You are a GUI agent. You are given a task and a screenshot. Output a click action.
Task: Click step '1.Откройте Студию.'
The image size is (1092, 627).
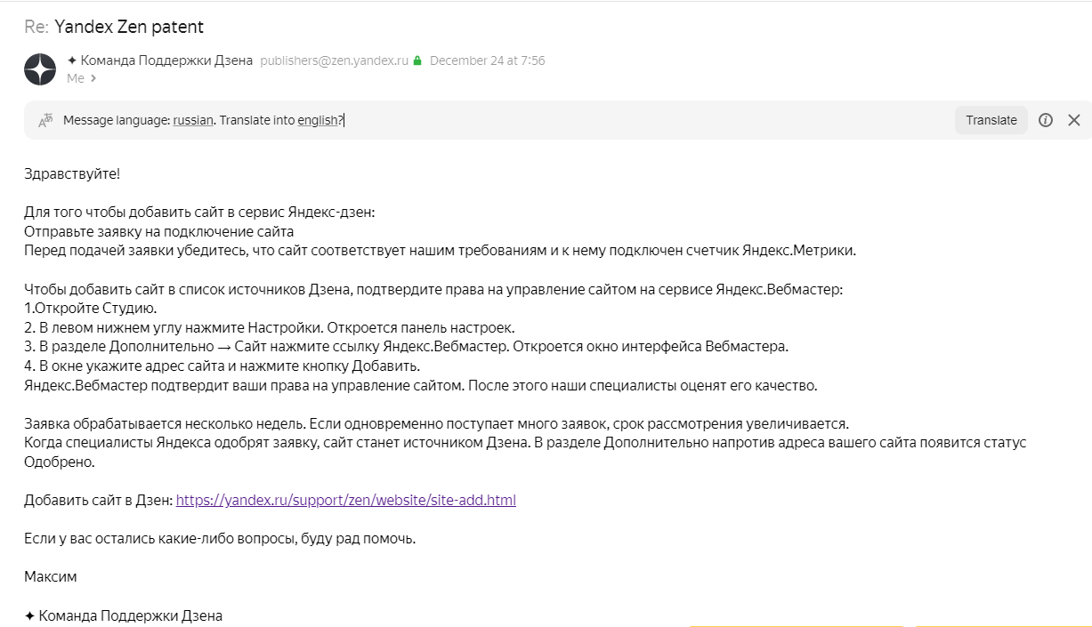(x=91, y=308)
